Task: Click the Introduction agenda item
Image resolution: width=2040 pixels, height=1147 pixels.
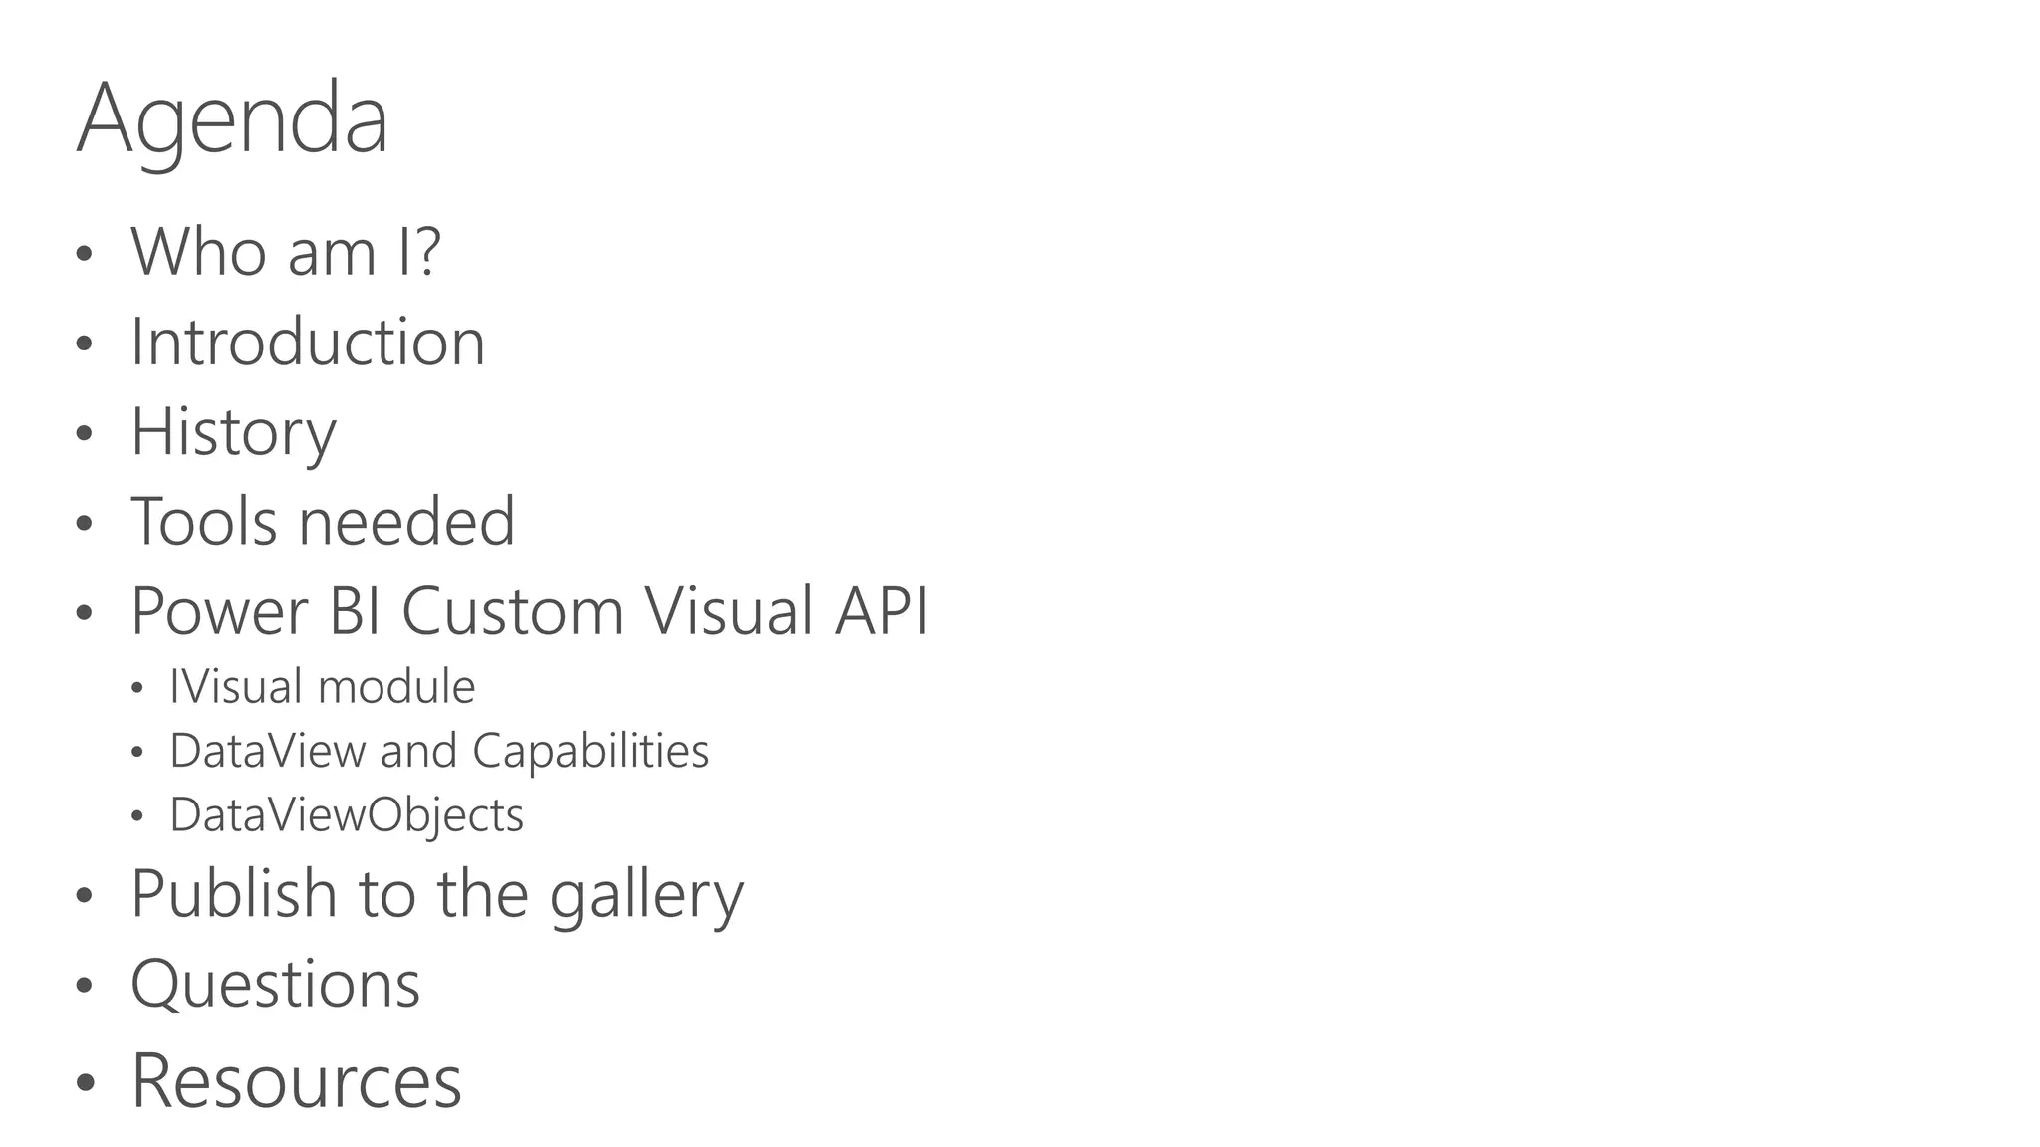Action: click(x=308, y=342)
